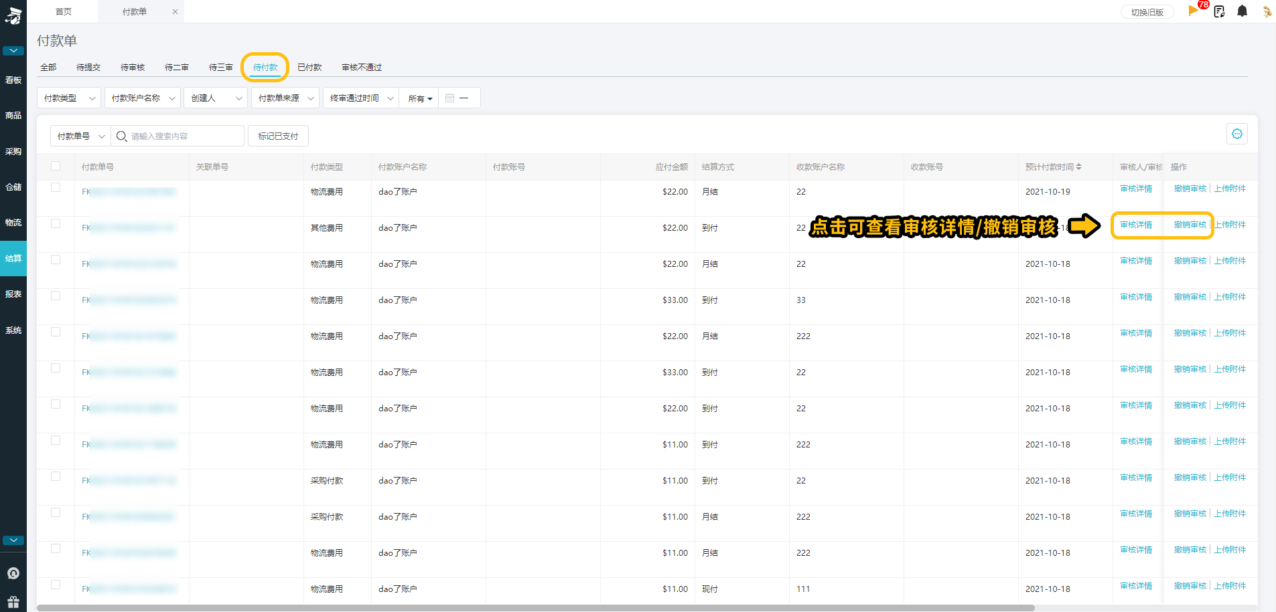The height and width of the screenshot is (612, 1276).
Task: Close the 付款单 page tab with the X
Action: point(175,12)
